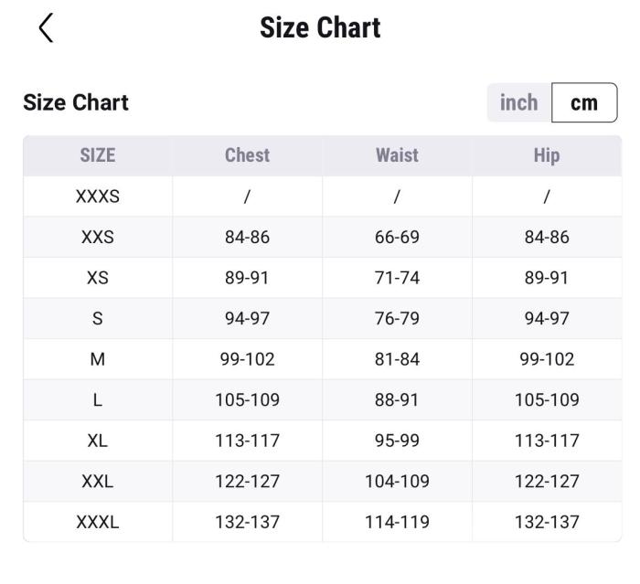Viewport: 640px width, 584px height.
Task: Select the S size row label
Action: pyautogui.click(x=98, y=319)
